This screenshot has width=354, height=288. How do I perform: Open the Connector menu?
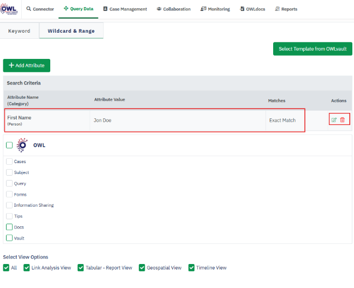click(x=40, y=9)
